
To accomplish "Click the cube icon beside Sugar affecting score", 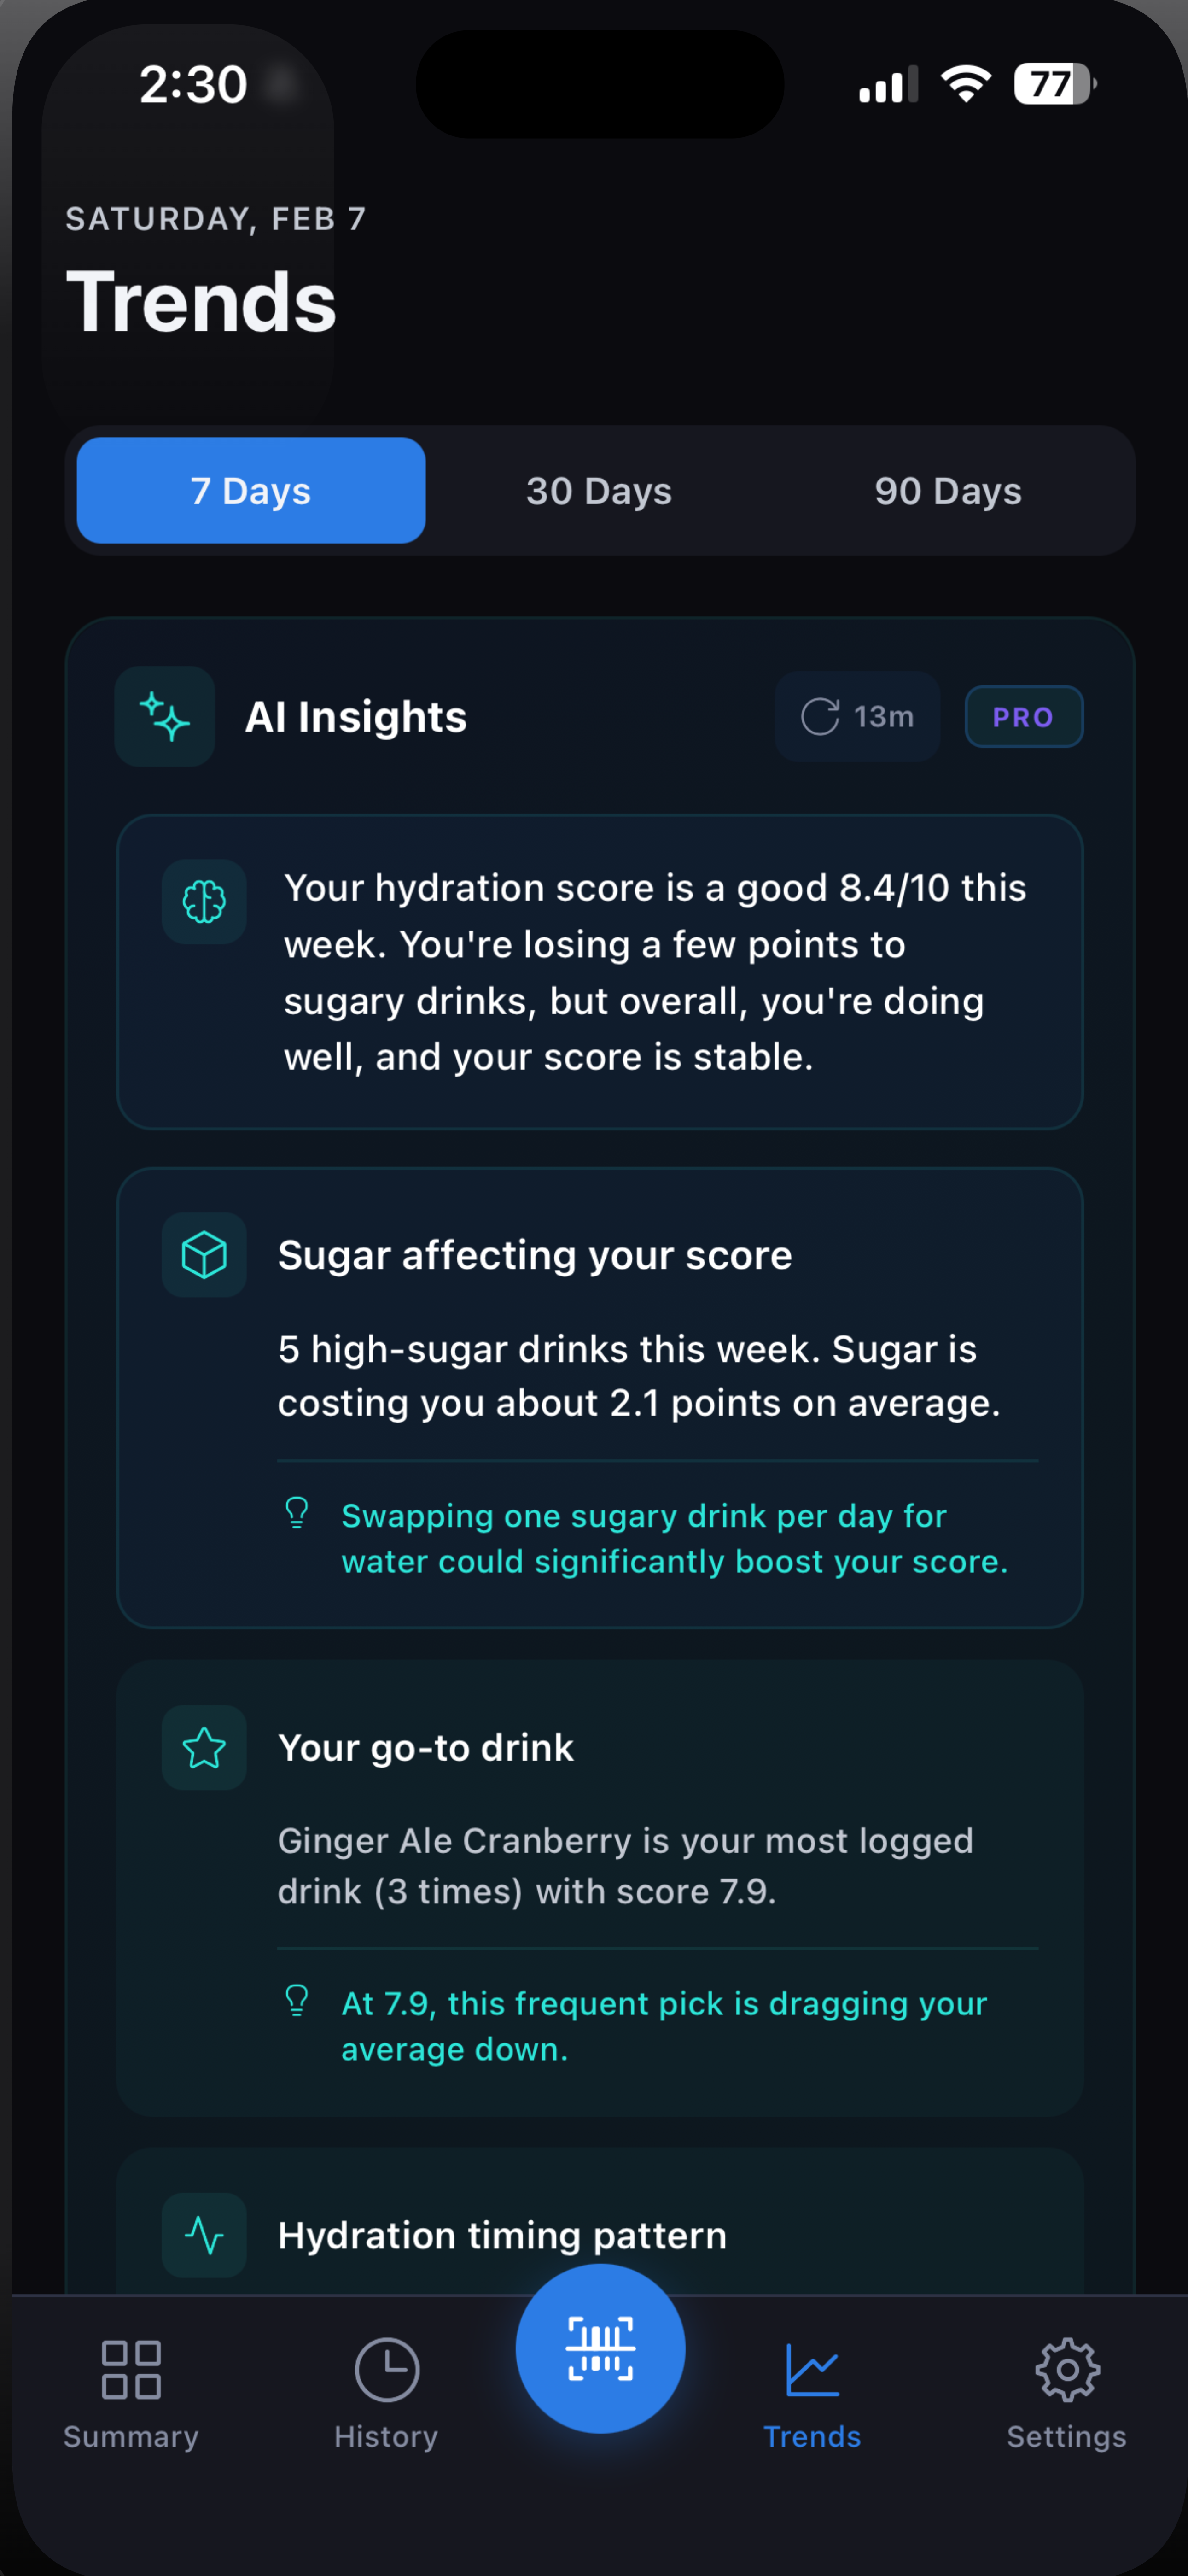I will [204, 1254].
